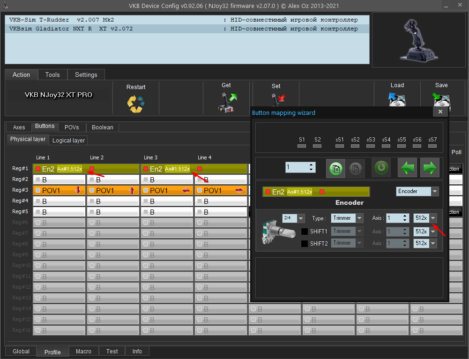The image size is (469, 359).
Task: Toggle the sS1 indicator in wizard
Action: point(340,146)
